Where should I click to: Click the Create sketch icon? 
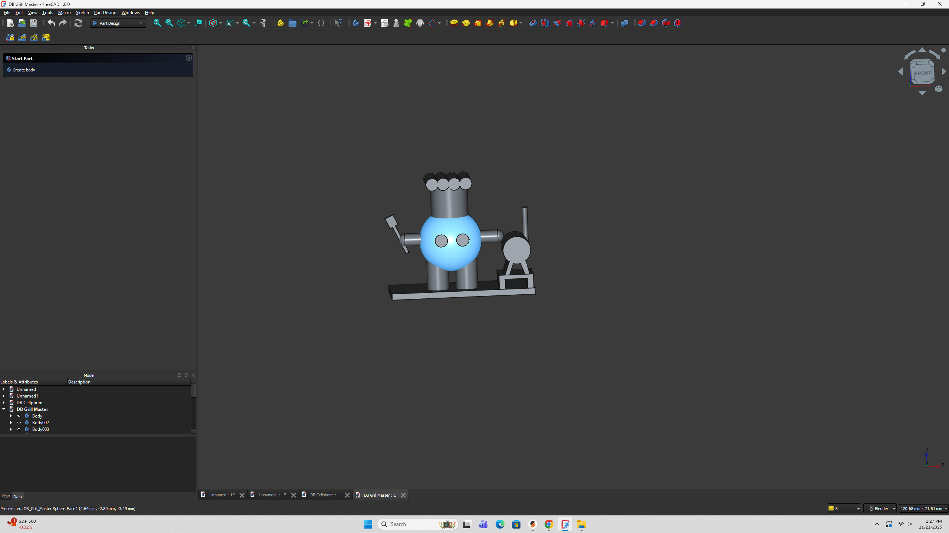click(367, 23)
